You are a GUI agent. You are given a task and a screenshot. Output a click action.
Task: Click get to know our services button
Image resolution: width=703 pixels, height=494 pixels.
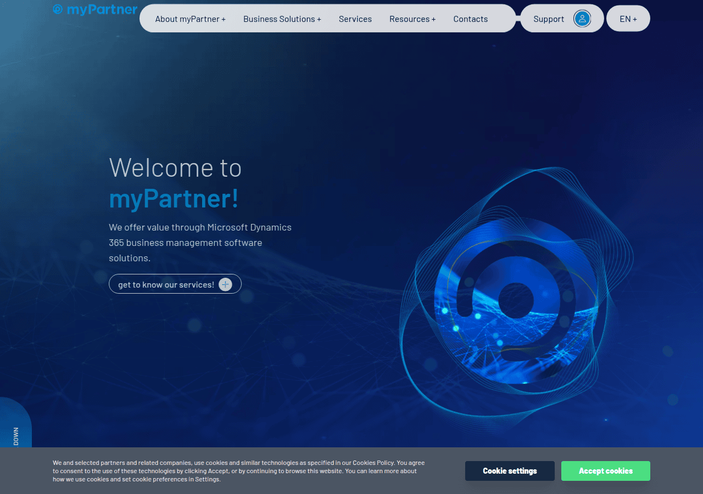click(x=175, y=284)
